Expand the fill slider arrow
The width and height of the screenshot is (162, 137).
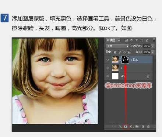[x=153, y=52]
